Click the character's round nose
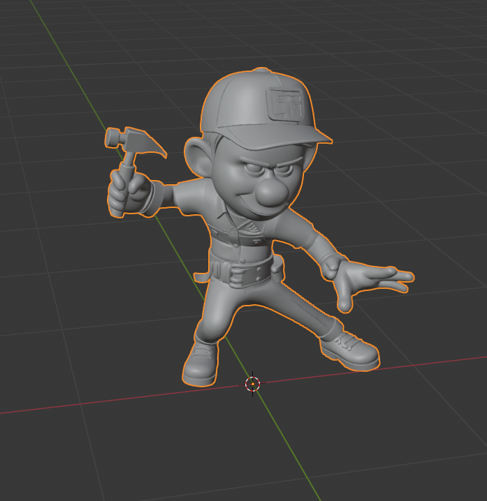Image resolution: width=487 pixels, height=501 pixels. (x=271, y=193)
